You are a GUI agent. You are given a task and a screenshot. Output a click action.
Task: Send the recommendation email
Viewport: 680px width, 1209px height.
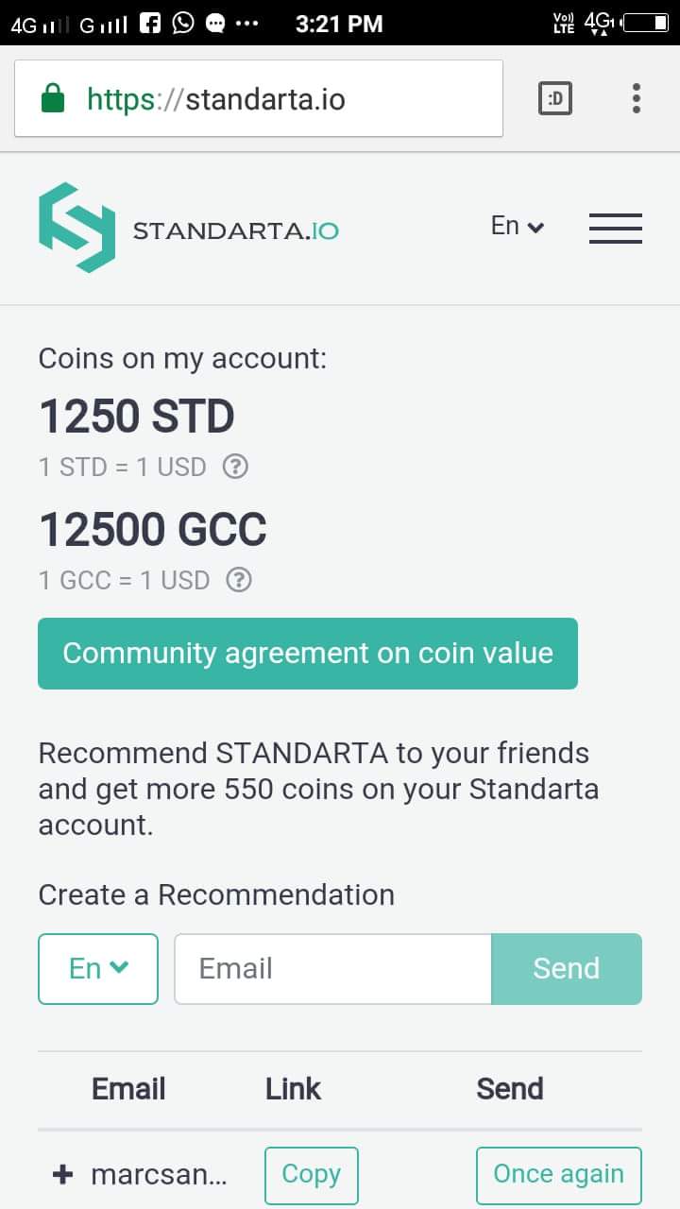567,968
